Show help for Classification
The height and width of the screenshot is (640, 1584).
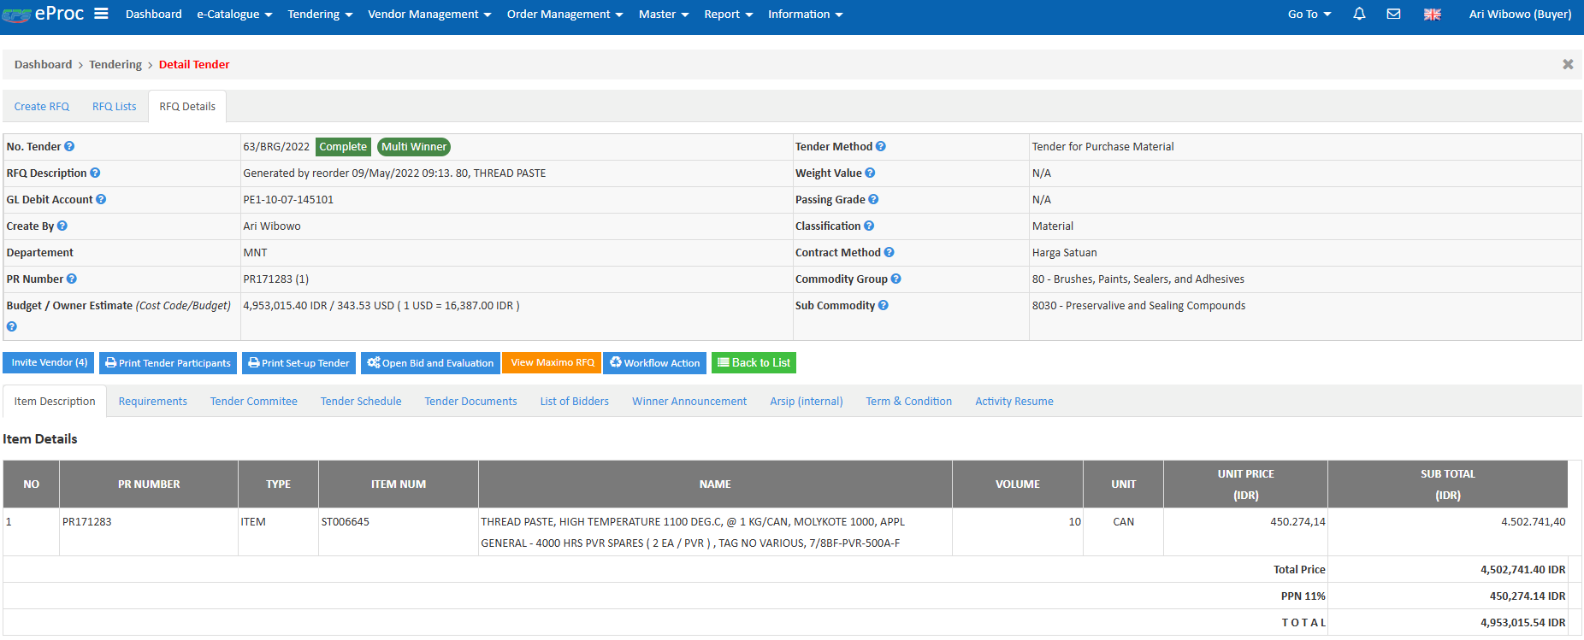pos(869,226)
